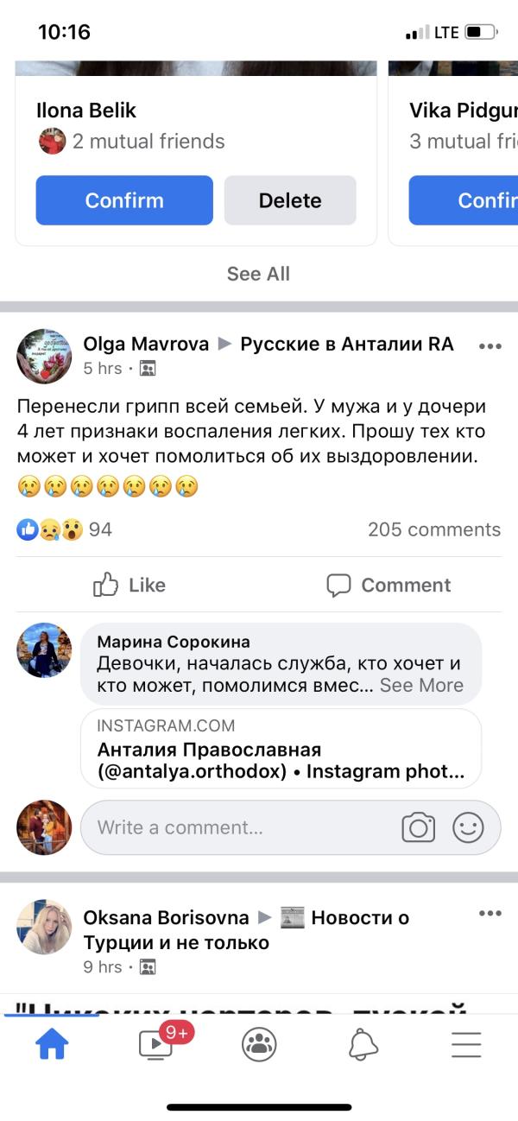This screenshot has height=1121, width=518.
Task: Tap Comment button under Olga's post
Action: point(388,585)
